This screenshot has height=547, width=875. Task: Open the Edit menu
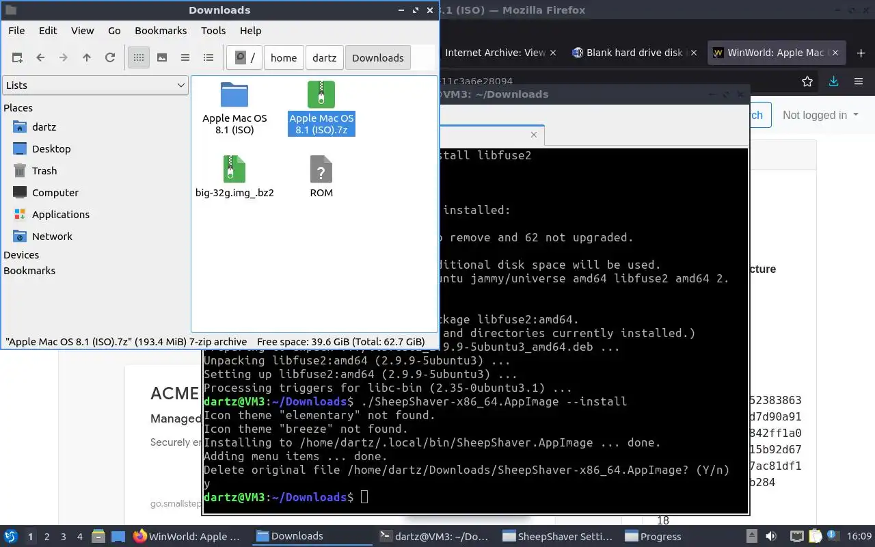[48, 30]
